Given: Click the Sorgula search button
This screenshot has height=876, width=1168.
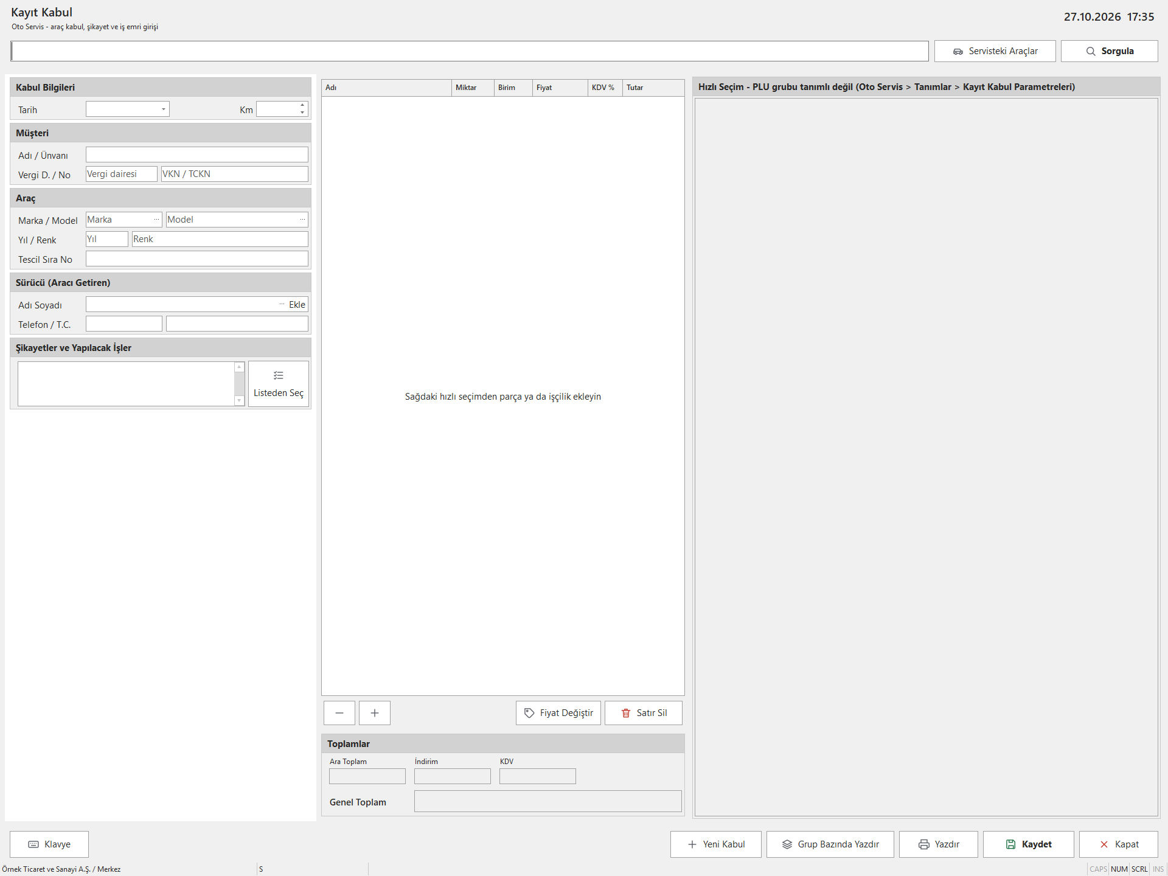Looking at the screenshot, I should (1110, 51).
